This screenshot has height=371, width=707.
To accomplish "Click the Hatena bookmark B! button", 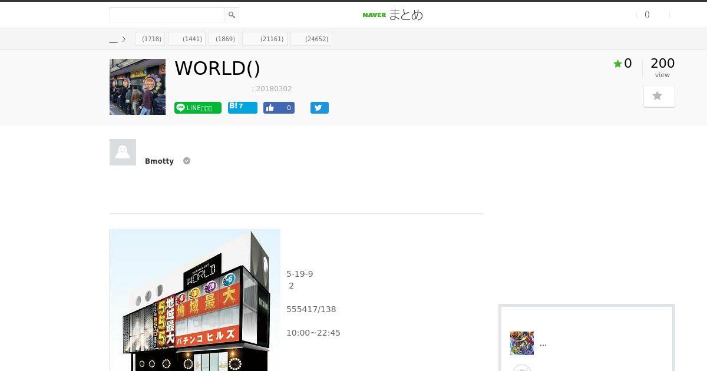I will 243,107.
